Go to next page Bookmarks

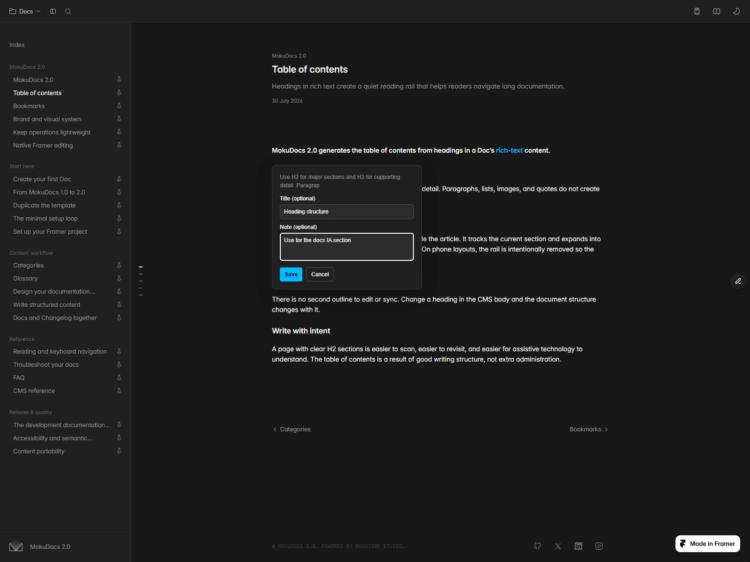589,429
